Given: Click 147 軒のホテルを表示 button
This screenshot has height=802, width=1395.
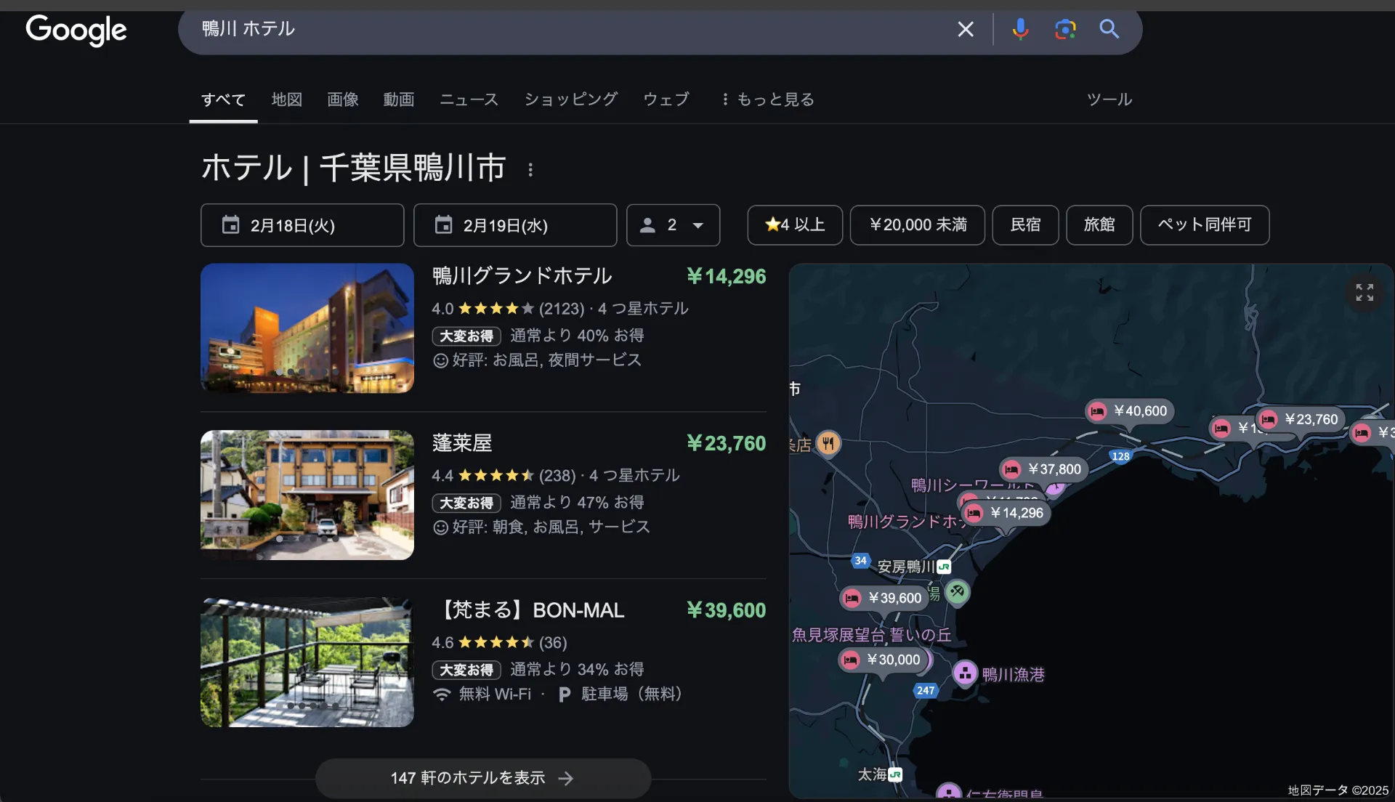Looking at the screenshot, I should pyautogui.click(x=482, y=778).
